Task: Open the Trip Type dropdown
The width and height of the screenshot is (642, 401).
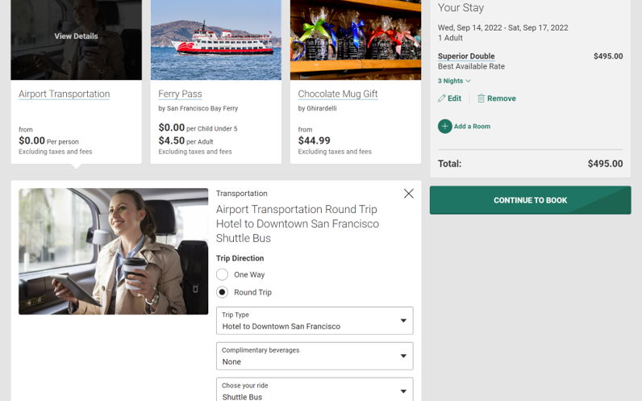Action: (315, 320)
